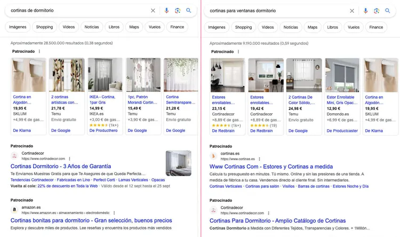Click the Cortinadecor favicon in left results
The height and width of the screenshot is (237, 400).
tap(14, 155)
